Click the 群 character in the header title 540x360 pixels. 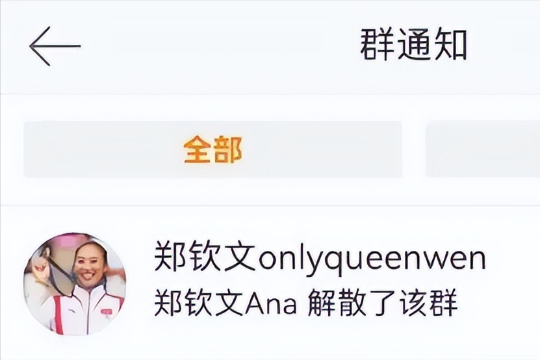(x=377, y=45)
